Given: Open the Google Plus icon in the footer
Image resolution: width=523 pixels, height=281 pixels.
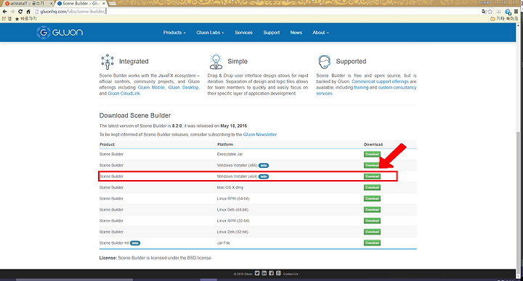Looking at the screenshot, I should tap(278, 273).
